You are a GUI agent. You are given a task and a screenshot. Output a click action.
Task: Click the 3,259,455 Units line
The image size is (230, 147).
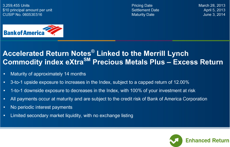point(16,5)
